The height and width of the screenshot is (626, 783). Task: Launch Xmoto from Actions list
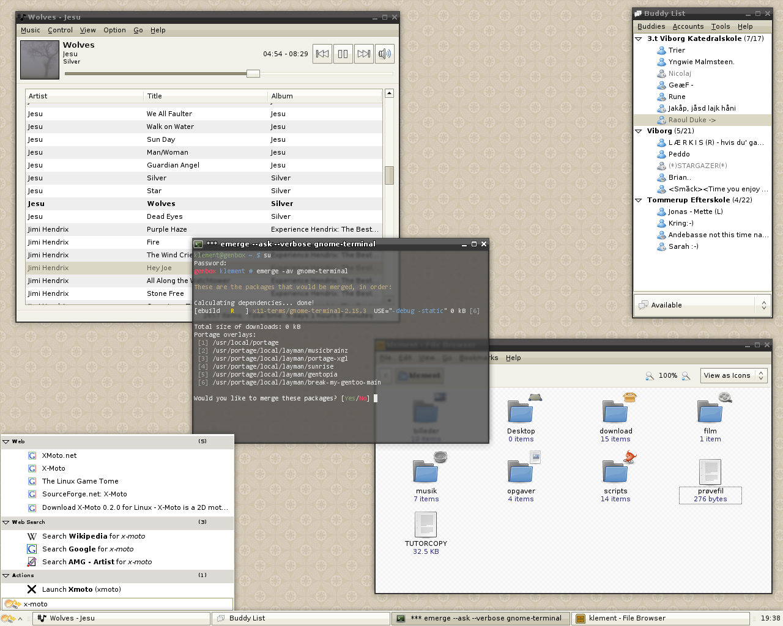coord(117,589)
